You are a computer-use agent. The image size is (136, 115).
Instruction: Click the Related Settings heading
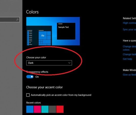pos(129,18)
